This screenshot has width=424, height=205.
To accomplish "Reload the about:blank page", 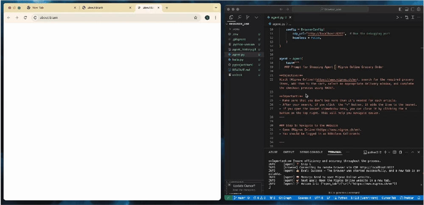I will coord(25,17).
